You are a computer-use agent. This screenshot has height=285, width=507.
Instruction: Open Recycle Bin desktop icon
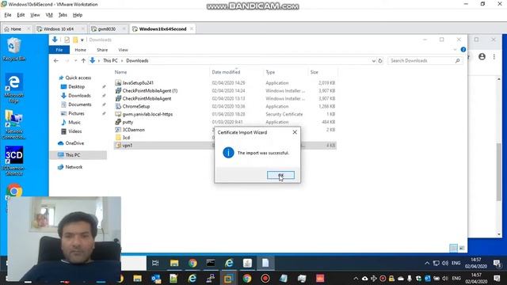(x=13, y=49)
